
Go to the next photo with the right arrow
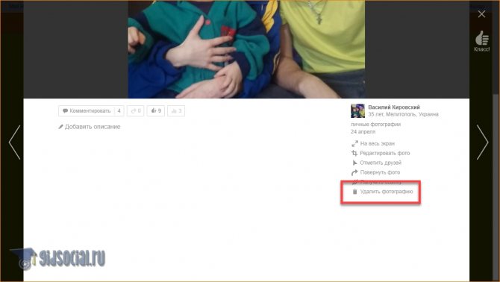(482, 142)
